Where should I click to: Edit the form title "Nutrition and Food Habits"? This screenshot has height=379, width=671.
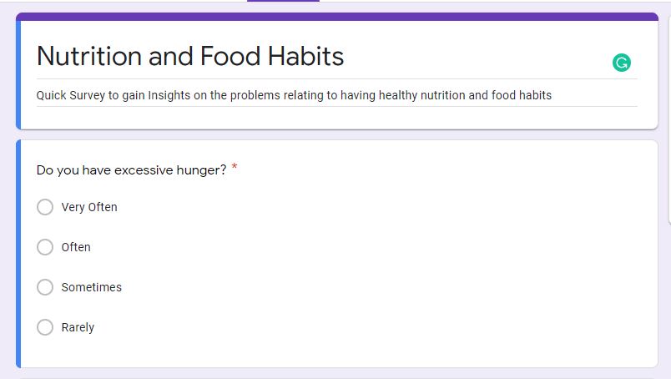pos(190,56)
